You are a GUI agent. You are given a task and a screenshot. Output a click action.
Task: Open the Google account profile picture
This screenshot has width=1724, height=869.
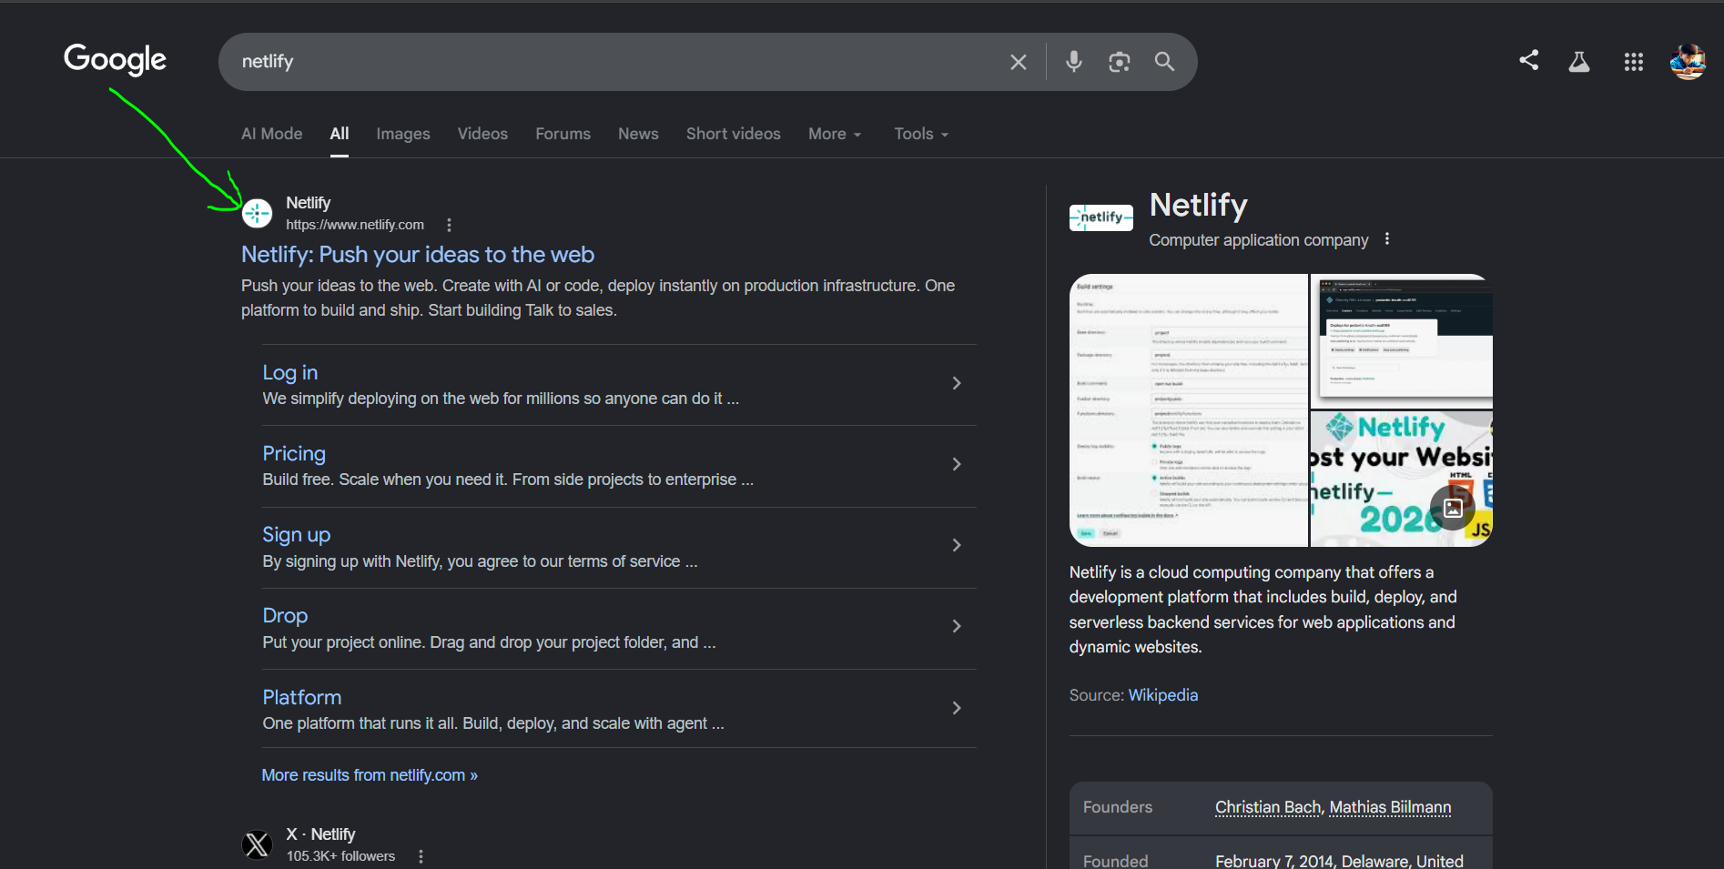tap(1688, 61)
